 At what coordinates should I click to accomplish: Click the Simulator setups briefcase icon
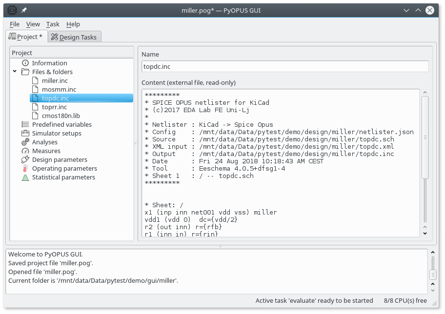[x=25, y=133]
